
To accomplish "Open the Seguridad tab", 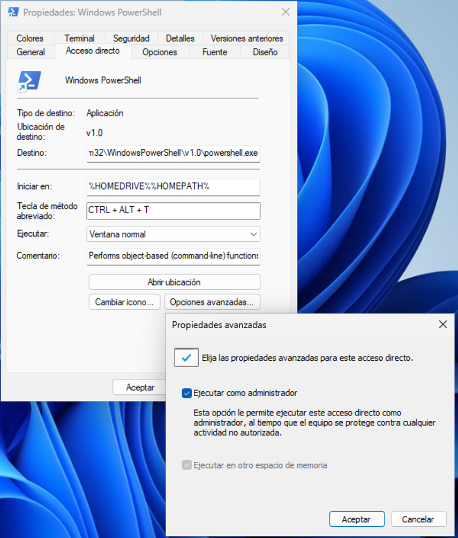I will coord(131,39).
